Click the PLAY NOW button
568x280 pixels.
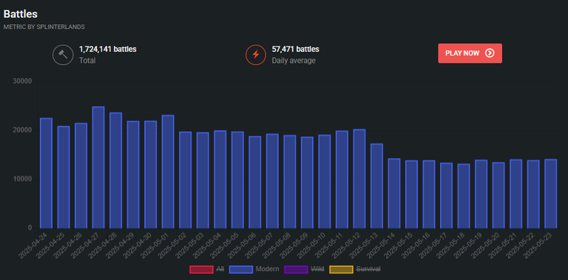click(470, 53)
